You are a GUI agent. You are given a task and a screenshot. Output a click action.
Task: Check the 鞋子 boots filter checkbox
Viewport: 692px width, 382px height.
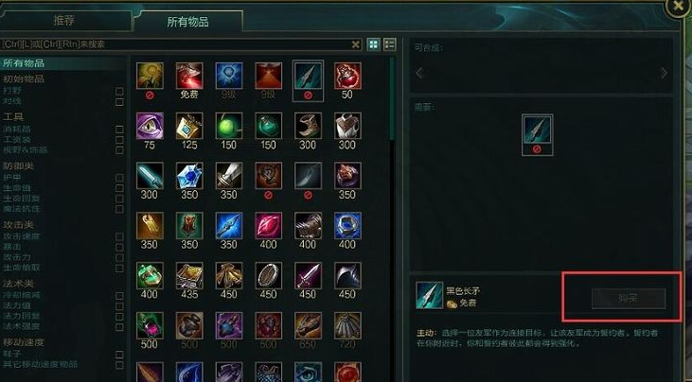[119, 355]
